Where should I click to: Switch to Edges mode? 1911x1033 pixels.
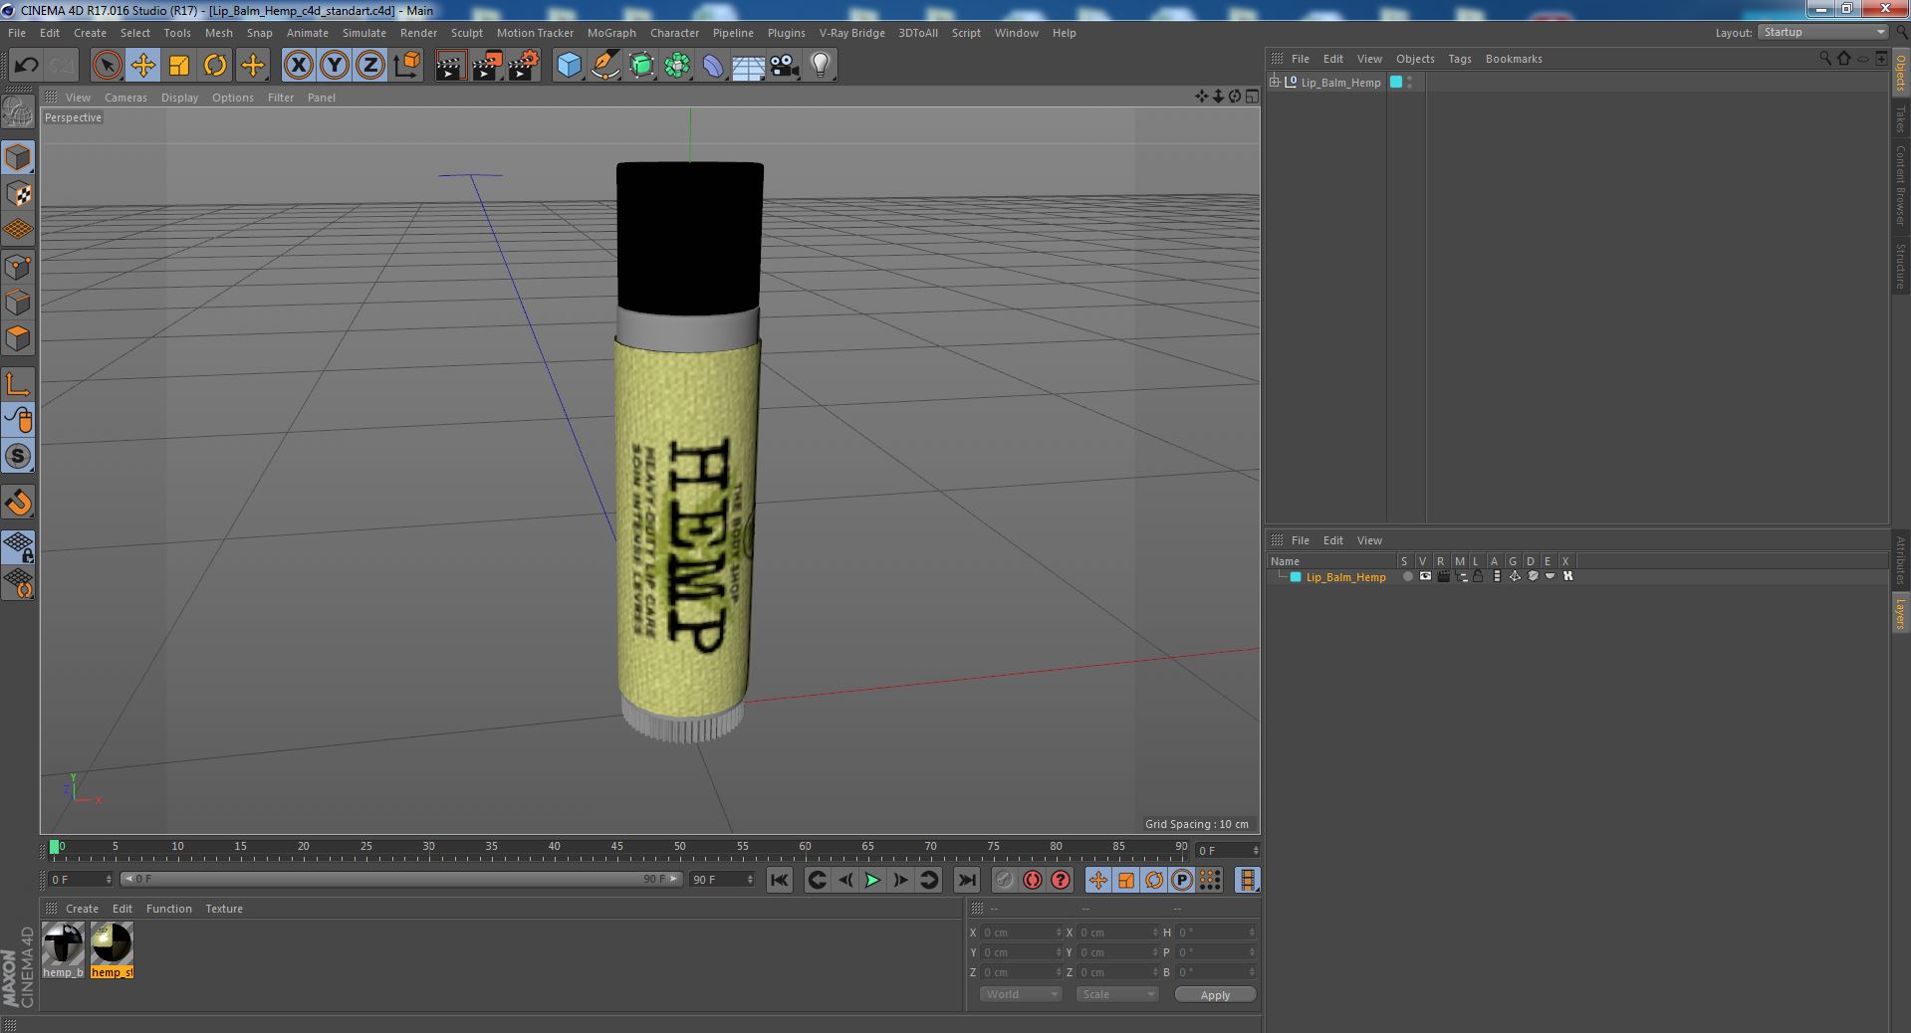[18, 303]
